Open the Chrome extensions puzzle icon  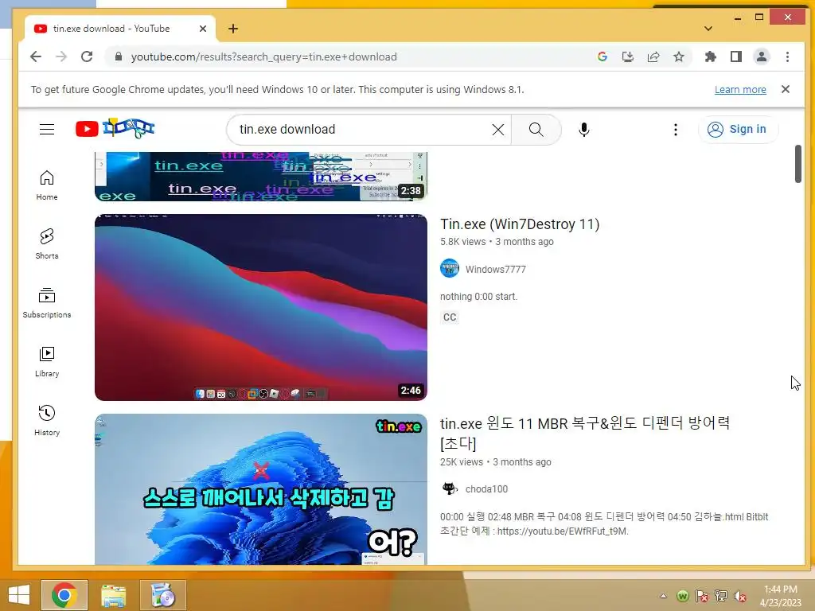710,56
